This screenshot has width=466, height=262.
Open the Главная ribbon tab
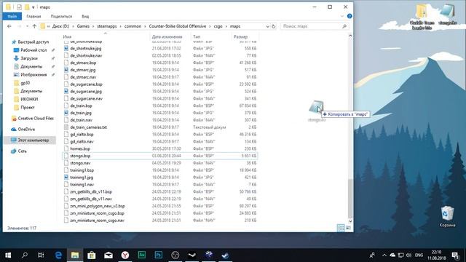click(33, 16)
